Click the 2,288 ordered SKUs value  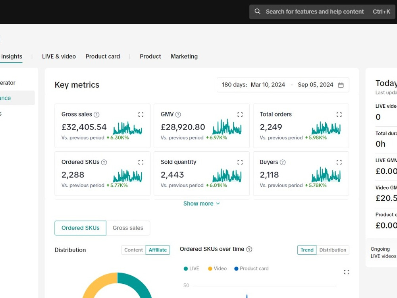[x=73, y=174]
